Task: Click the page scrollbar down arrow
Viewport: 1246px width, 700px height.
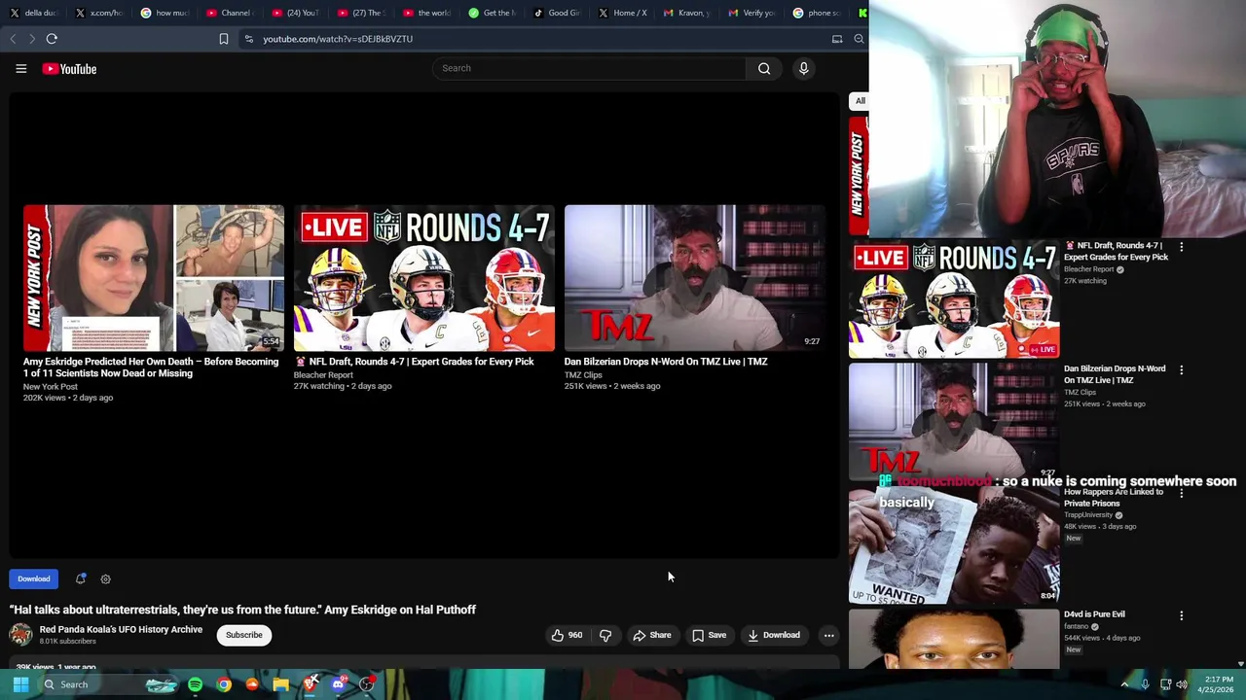Action: (x=1240, y=664)
